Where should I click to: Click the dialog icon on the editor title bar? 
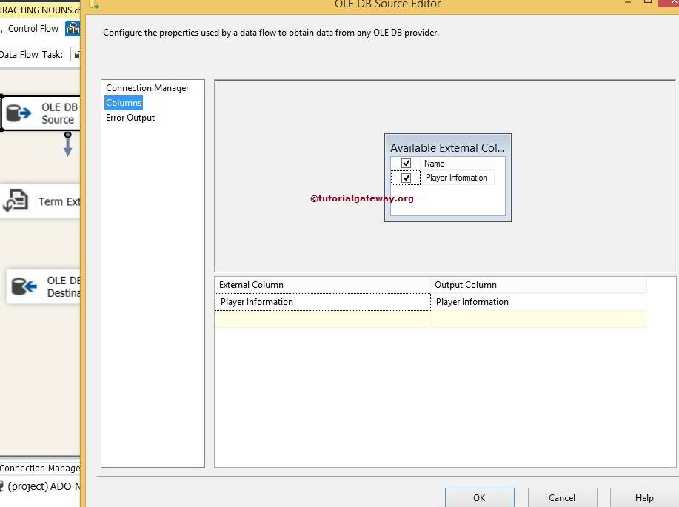[x=94, y=4]
